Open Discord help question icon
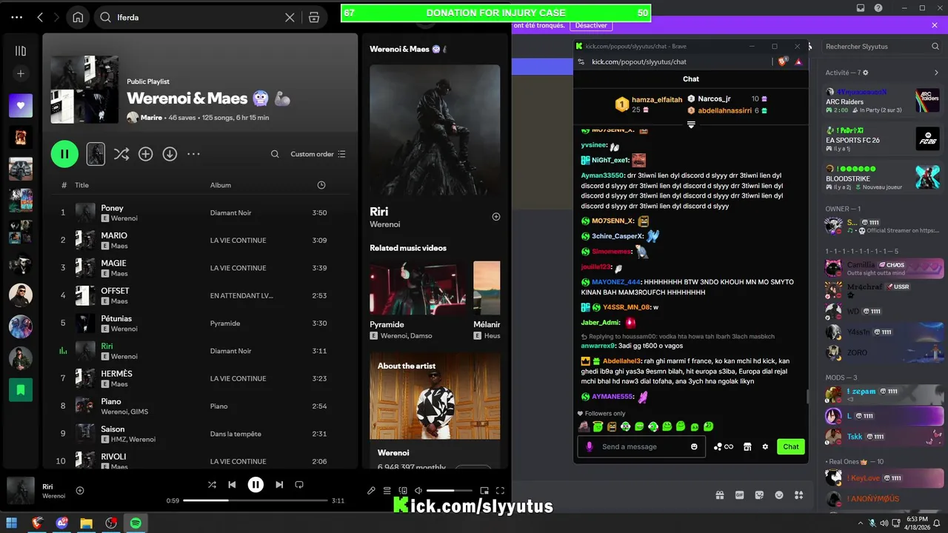The width and height of the screenshot is (948, 533). point(878,8)
